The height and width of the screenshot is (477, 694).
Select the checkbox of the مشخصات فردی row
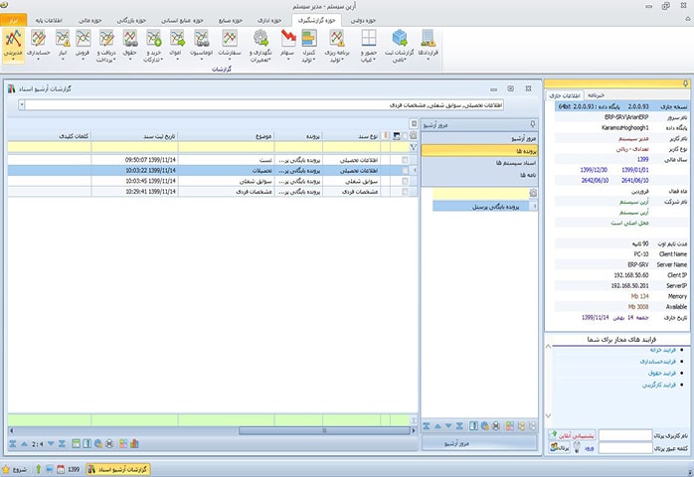405,193
